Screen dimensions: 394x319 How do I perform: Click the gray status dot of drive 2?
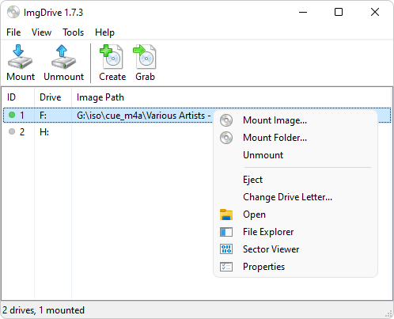point(12,131)
